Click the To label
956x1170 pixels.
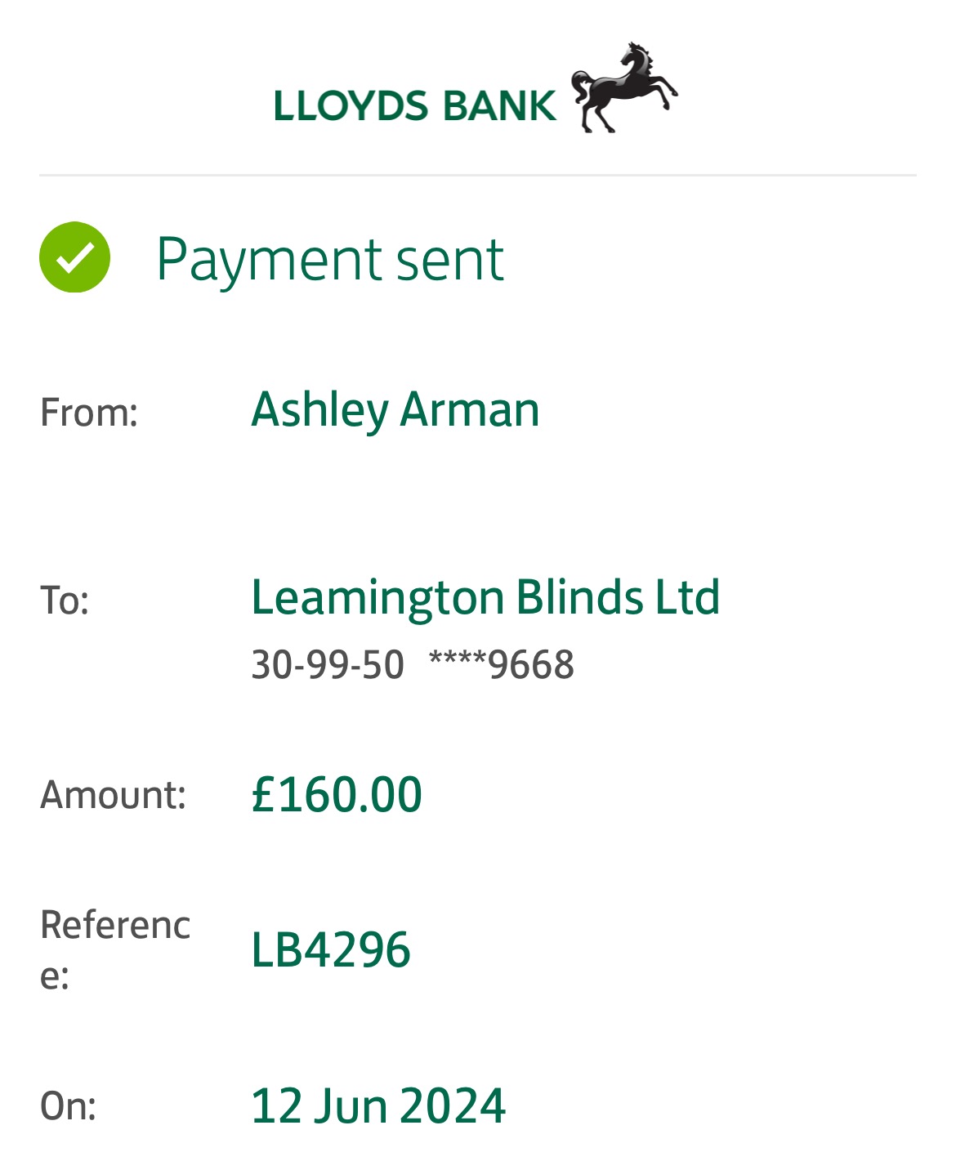coord(65,601)
